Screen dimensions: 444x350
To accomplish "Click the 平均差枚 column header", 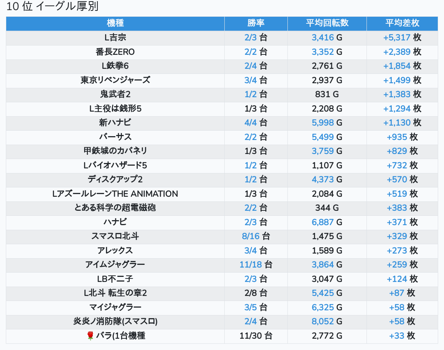I will point(402,23).
